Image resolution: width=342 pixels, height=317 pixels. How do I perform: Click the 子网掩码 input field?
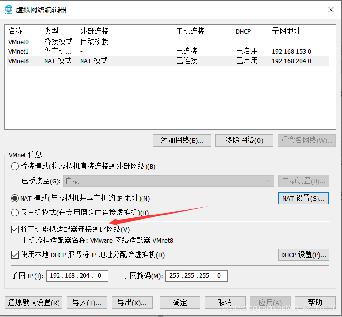click(x=197, y=276)
